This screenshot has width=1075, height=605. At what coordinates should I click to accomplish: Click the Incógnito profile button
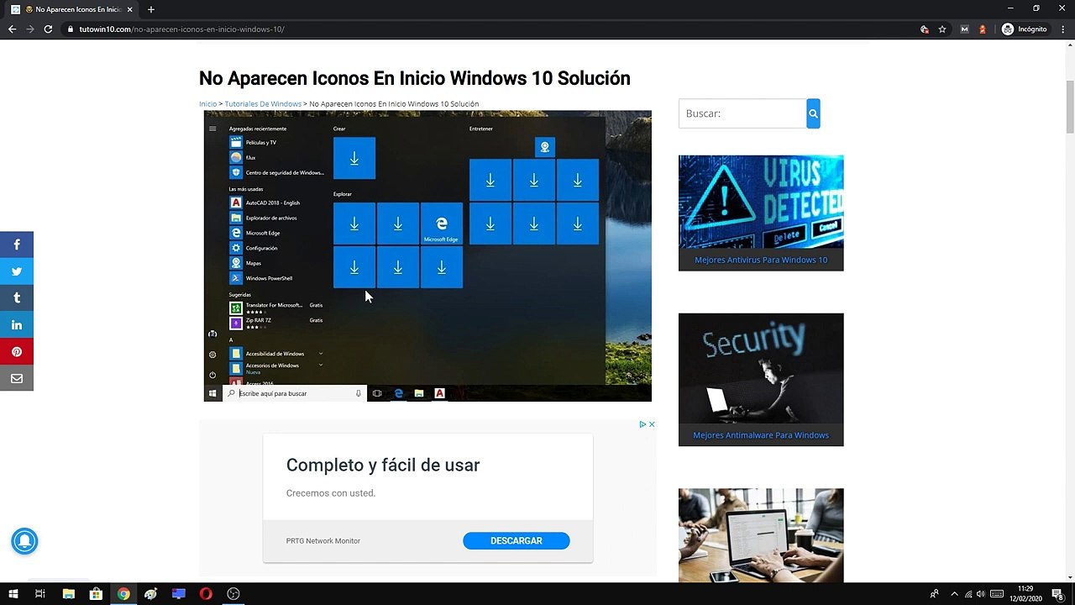[x=1025, y=29]
